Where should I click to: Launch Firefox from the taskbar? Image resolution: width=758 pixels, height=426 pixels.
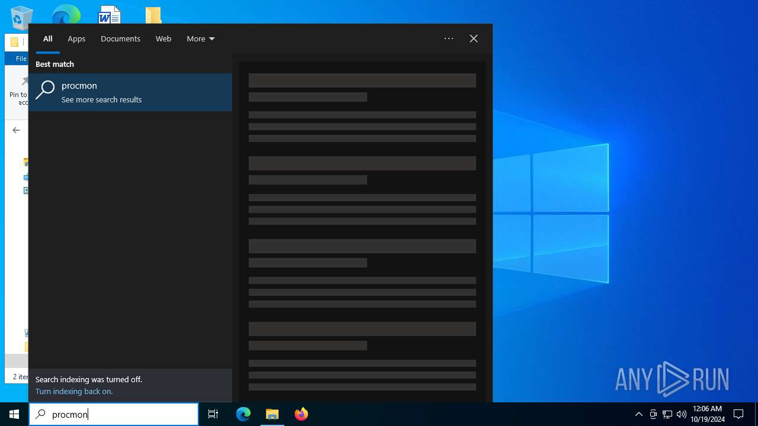click(x=301, y=414)
